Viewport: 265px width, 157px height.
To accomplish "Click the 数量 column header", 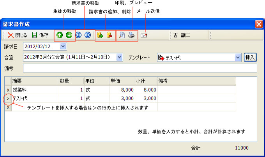I will [71, 81].
